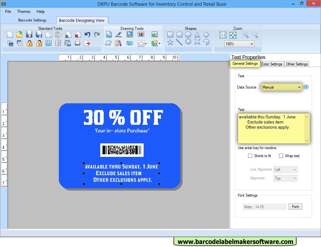Select the Barcode drawing tool
The height and width of the screenshot is (247, 321).
pyautogui.click(x=141, y=35)
